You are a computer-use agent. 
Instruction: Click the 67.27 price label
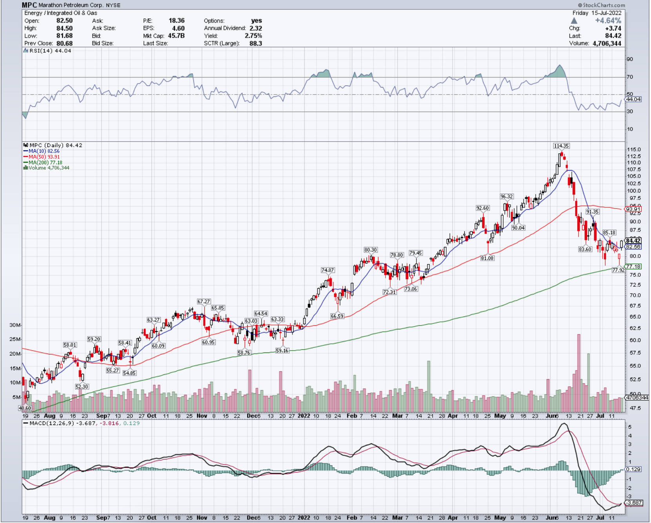[204, 301]
